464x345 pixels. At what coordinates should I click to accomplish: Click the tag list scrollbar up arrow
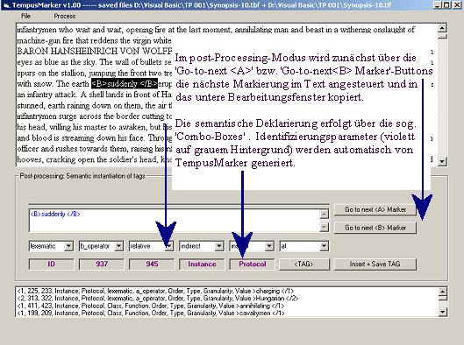(442, 292)
